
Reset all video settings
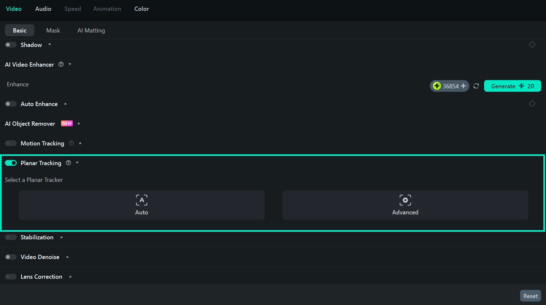[530, 295]
